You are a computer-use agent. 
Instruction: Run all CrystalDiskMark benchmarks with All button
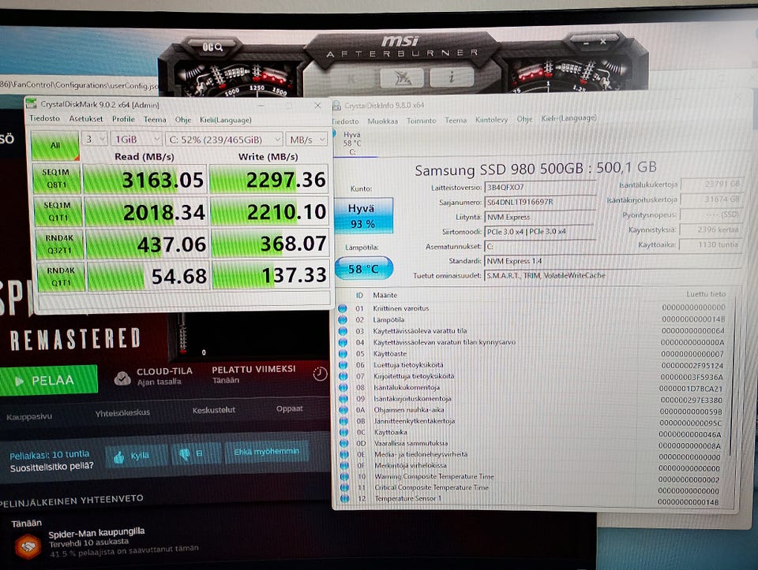(x=55, y=145)
